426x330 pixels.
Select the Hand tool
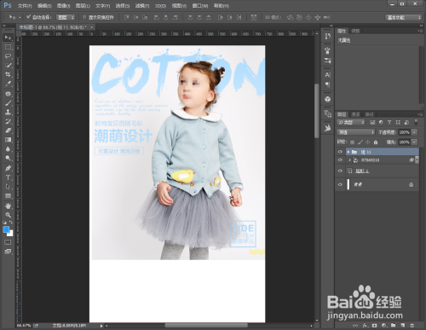(8, 206)
